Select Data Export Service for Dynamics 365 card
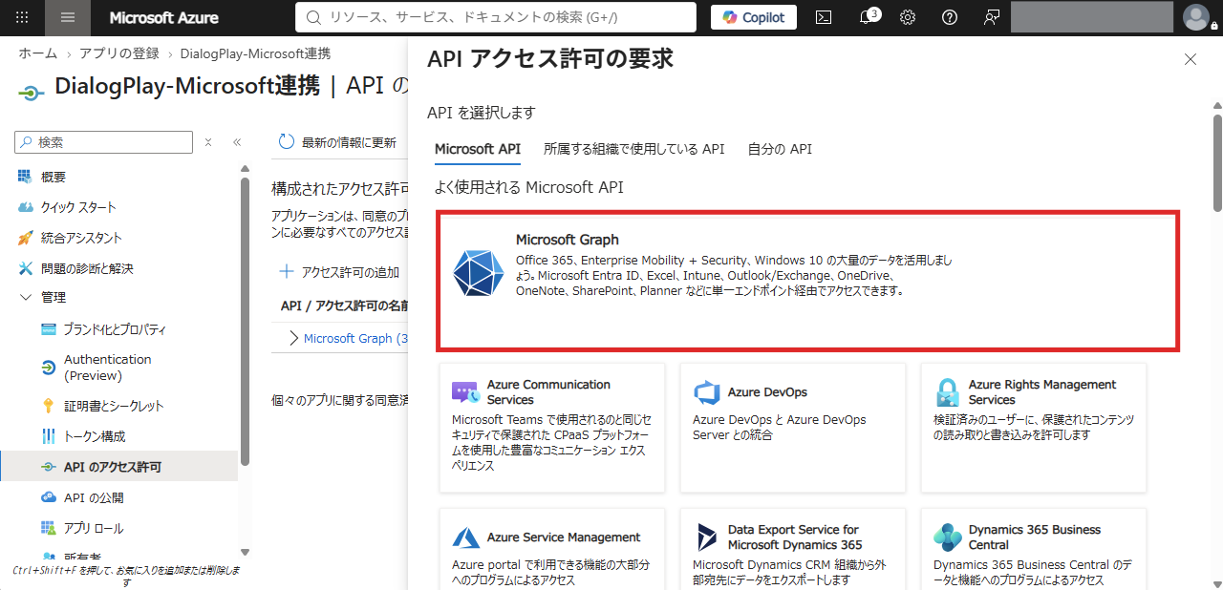 (793, 548)
